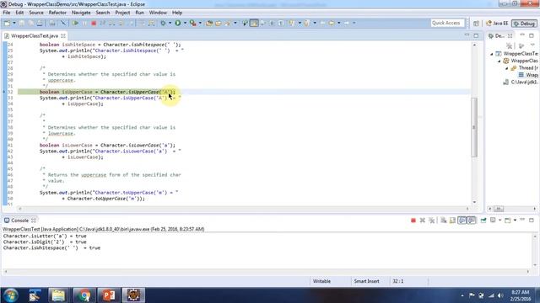Toggle the highlighted Mark Occurrences toolbar button
This screenshot has height=303, width=540.
click(254, 23)
